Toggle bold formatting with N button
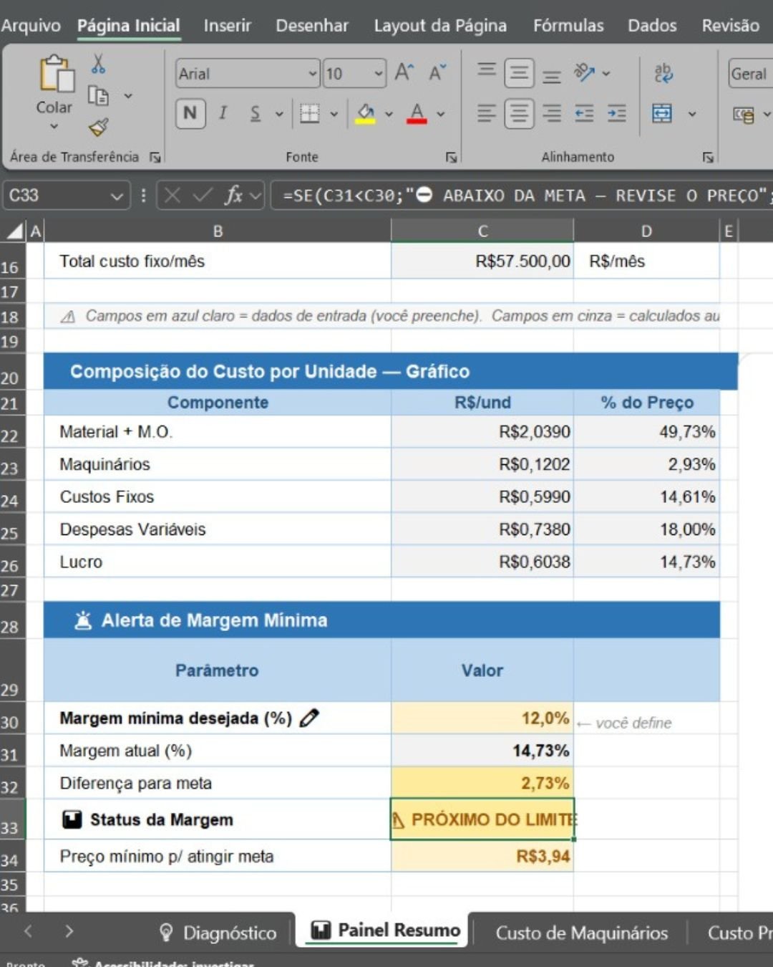Screen dimensions: 773x967 coord(190,113)
